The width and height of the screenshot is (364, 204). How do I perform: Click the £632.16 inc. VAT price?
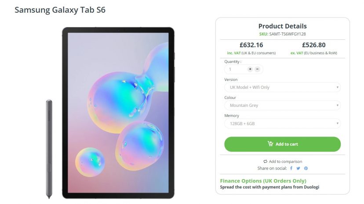(x=251, y=45)
